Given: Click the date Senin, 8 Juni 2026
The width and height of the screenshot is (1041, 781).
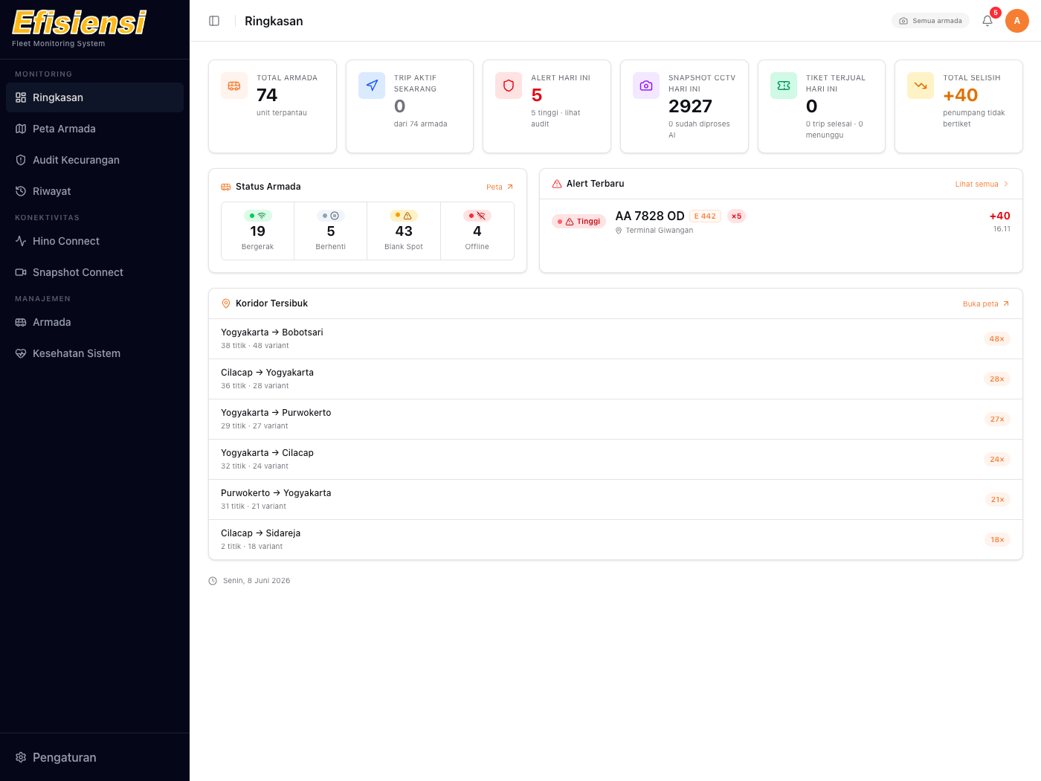Looking at the screenshot, I should (257, 581).
